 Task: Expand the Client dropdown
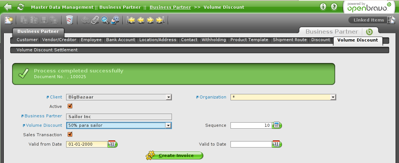click(168, 97)
